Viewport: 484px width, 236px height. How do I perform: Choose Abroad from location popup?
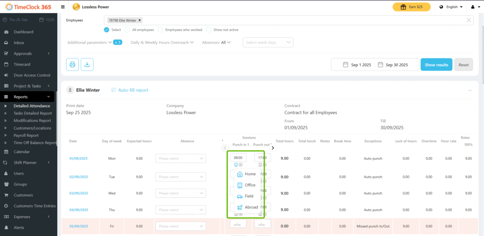247,207
